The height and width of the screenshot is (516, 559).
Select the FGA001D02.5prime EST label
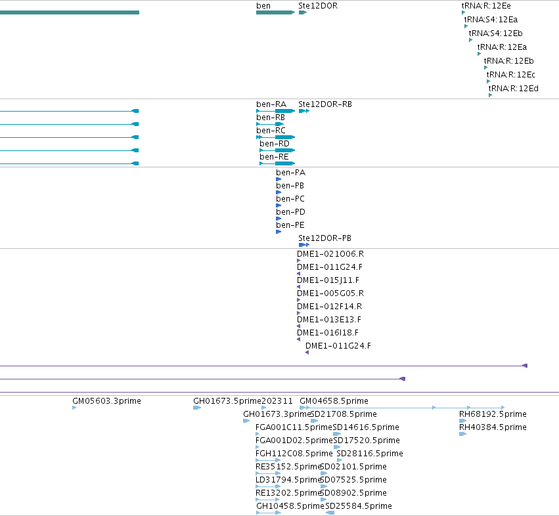point(294,441)
